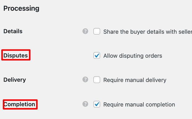Click the 'Require manual completion' label text
Image resolution: width=192 pixels, height=119 pixels.
[139, 105]
